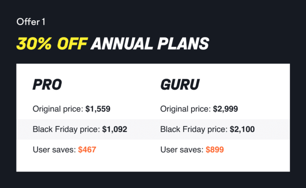Click the GURU 'User saves:' label
The width and height of the screenshot is (306, 188).
tap(181, 149)
